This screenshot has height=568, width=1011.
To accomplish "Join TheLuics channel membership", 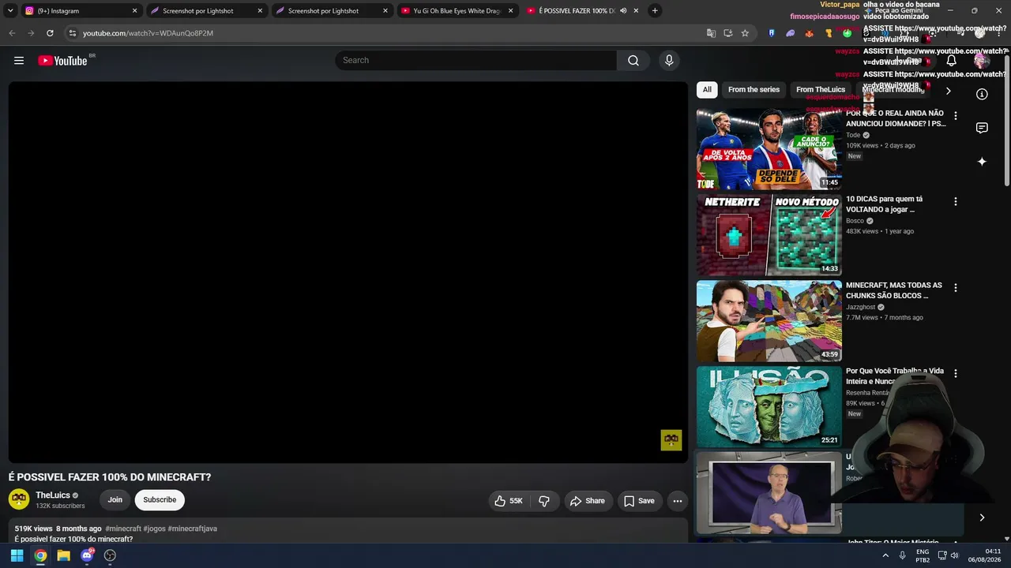I will tap(115, 500).
